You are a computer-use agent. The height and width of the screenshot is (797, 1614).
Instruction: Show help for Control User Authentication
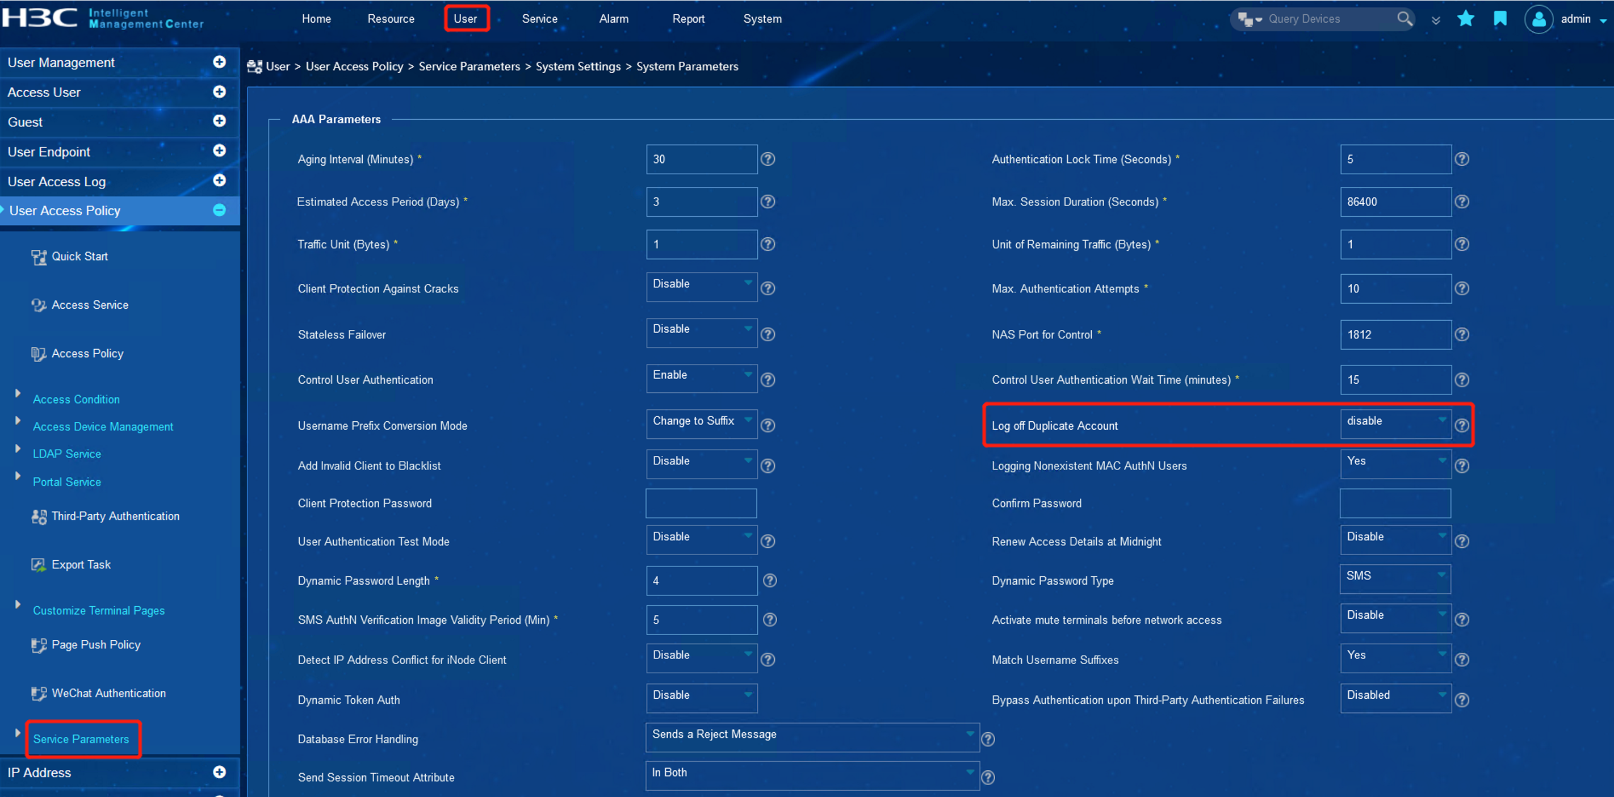768,380
